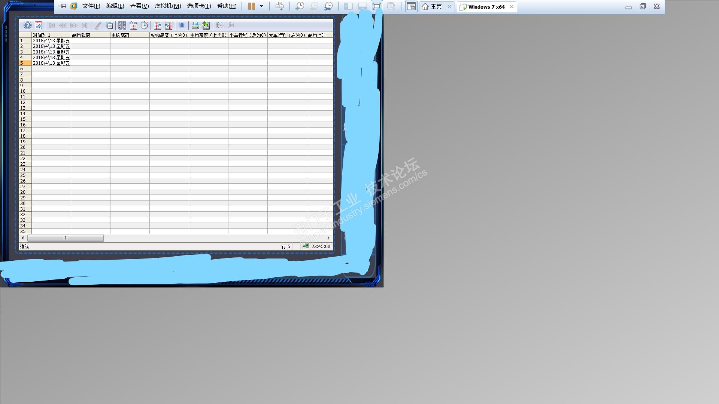Click the next column icon
This screenshot has height=404, width=719.
(x=169, y=25)
